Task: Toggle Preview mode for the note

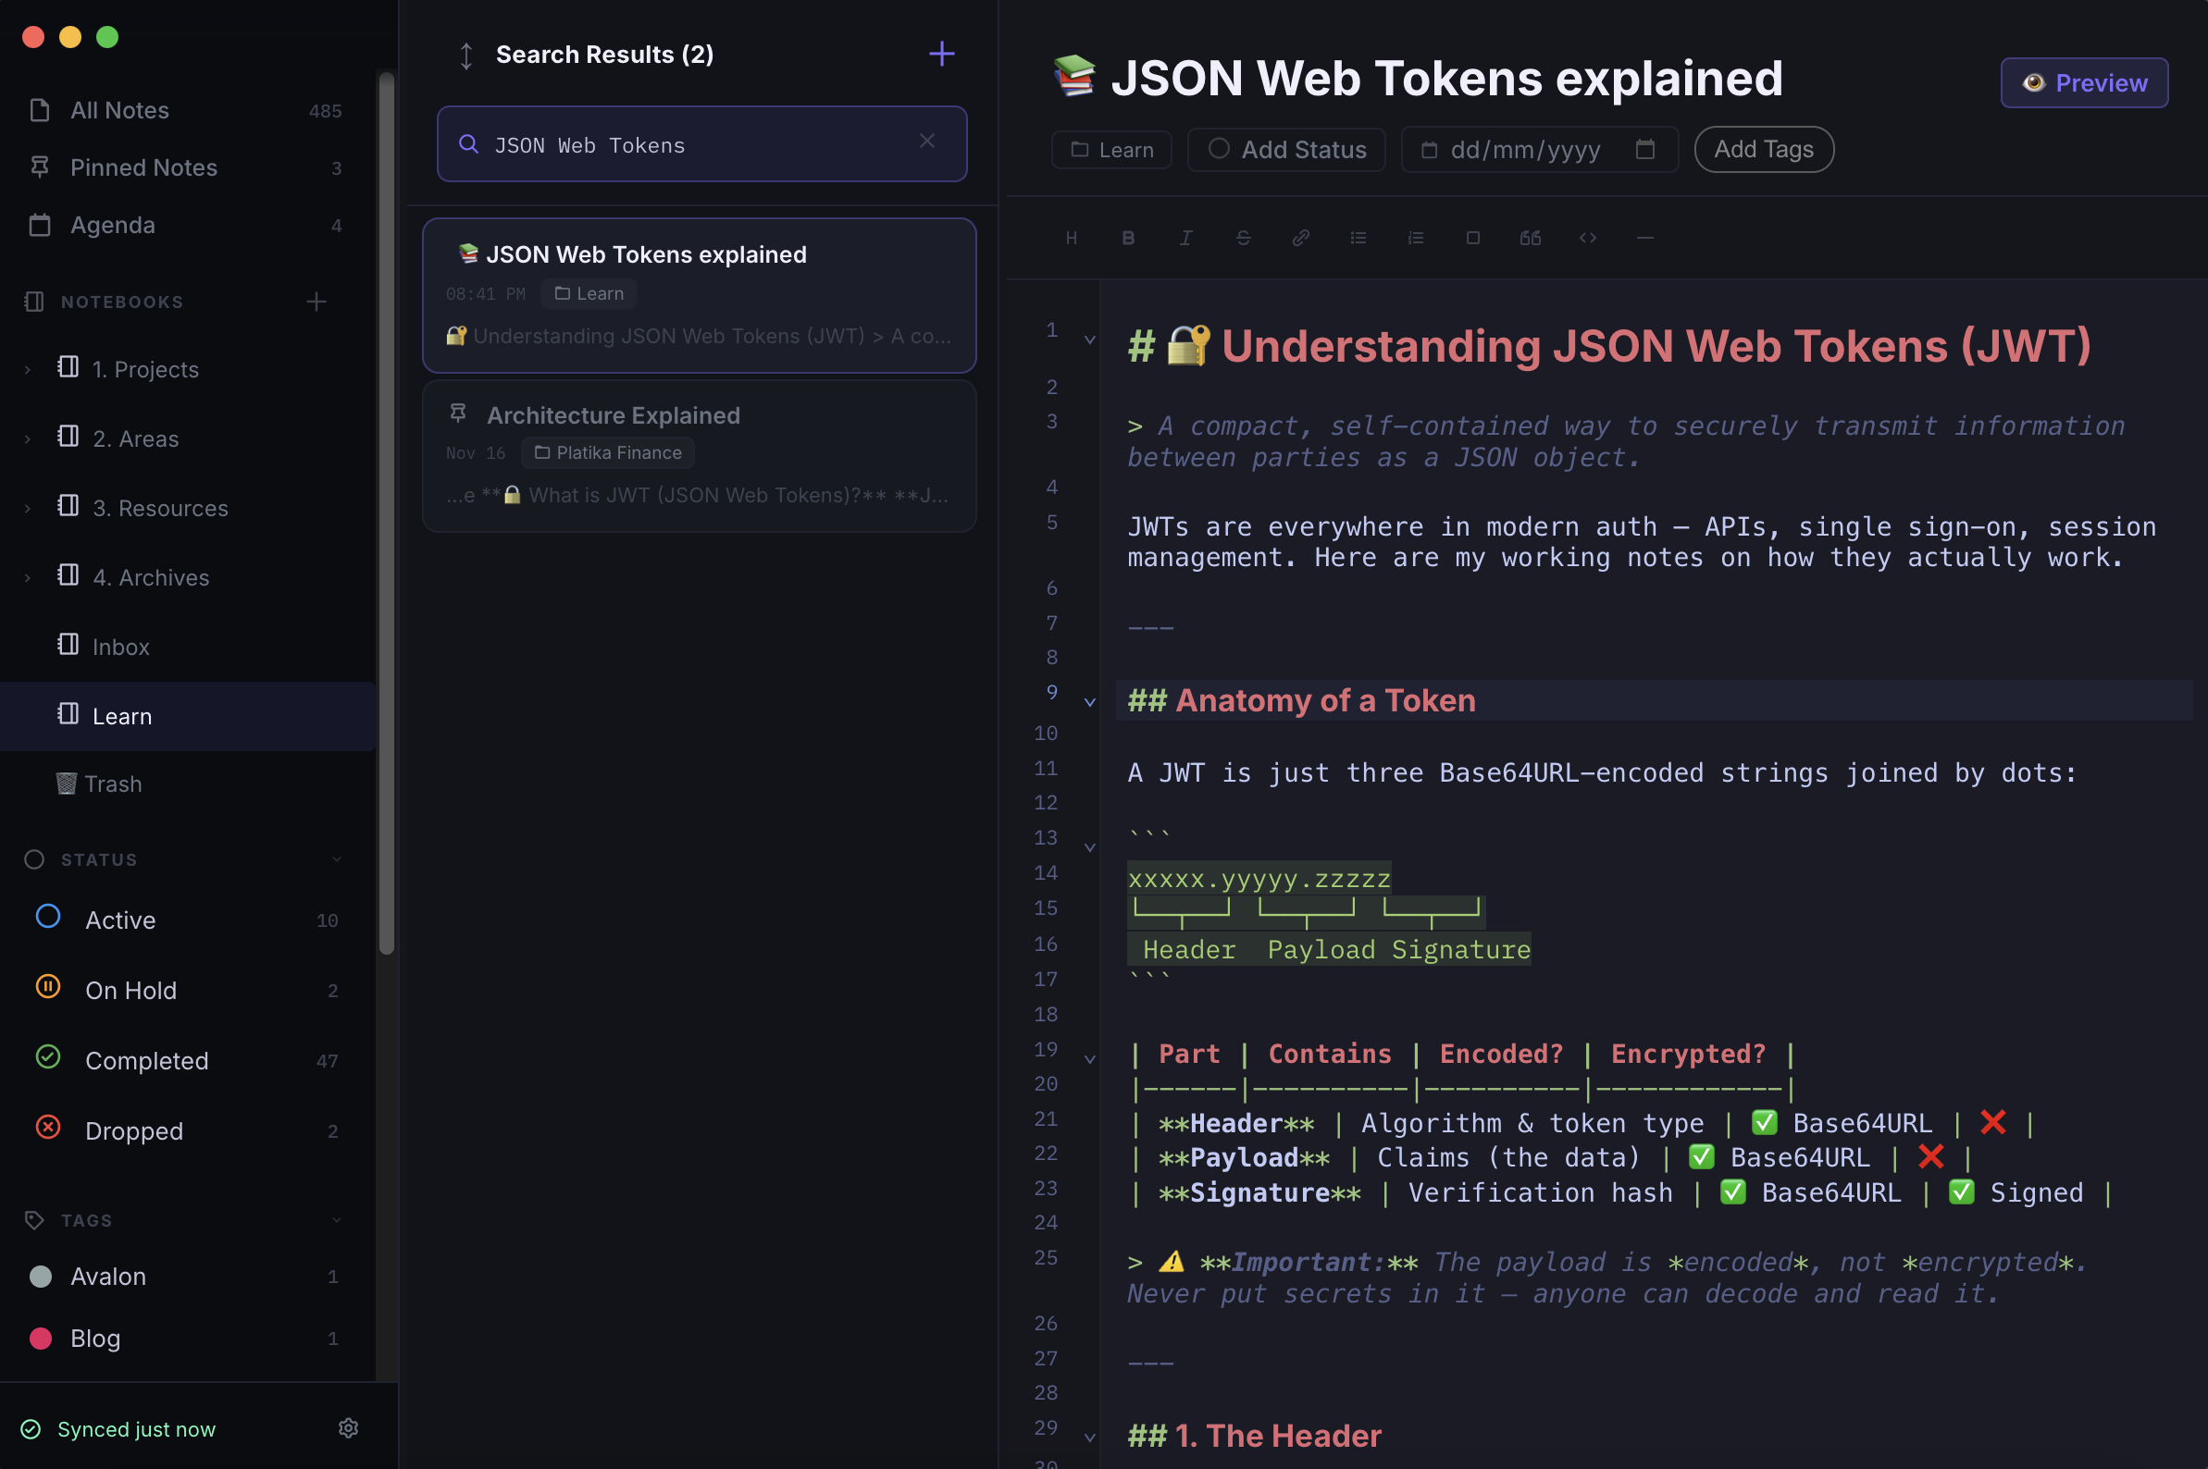Action: pyautogui.click(x=2084, y=82)
